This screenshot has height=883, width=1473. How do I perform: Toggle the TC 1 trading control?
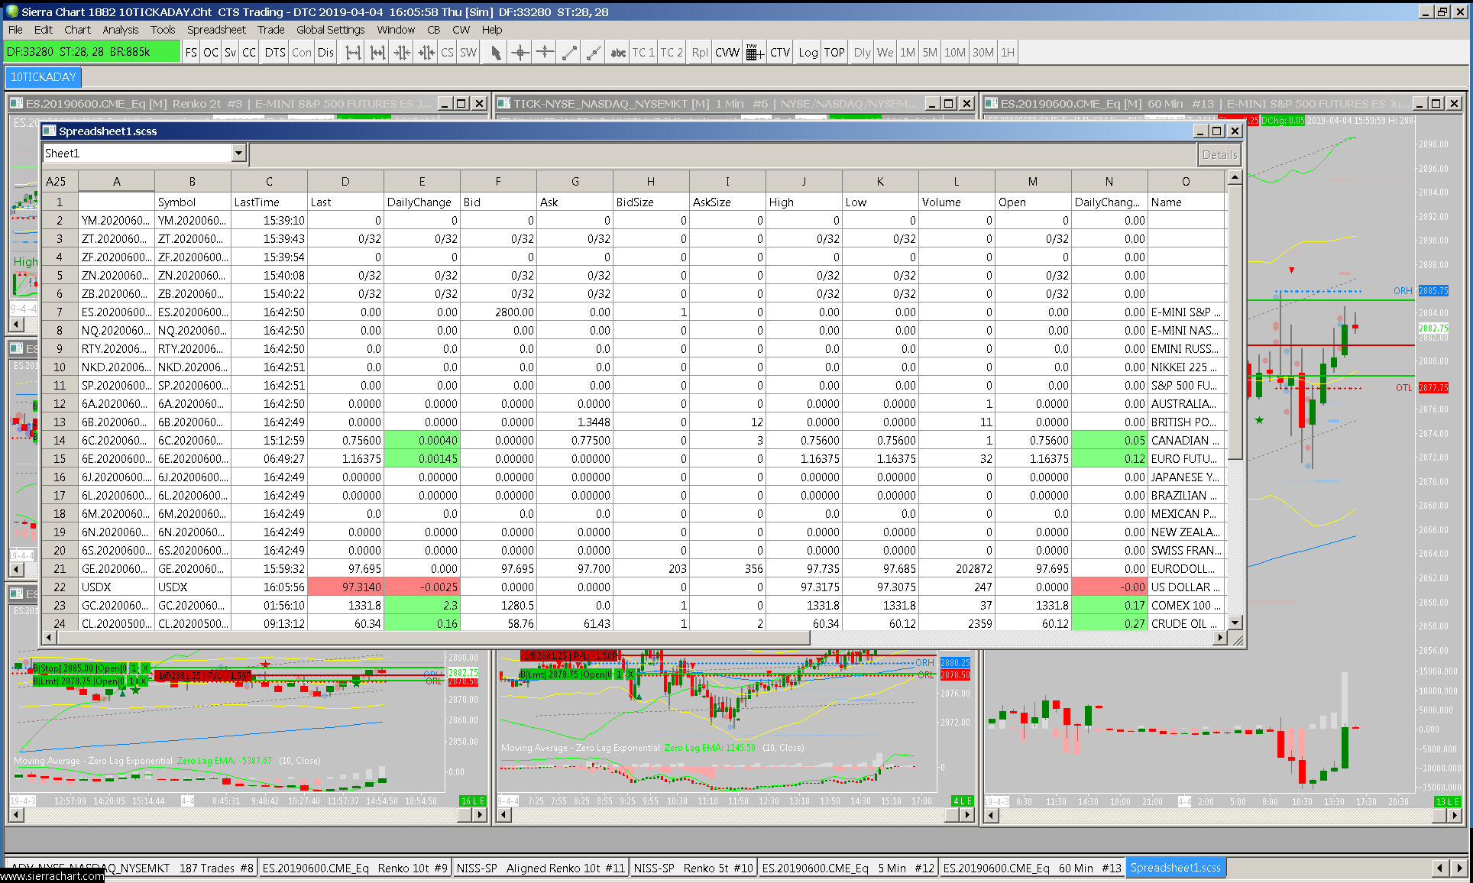[x=643, y=53]
